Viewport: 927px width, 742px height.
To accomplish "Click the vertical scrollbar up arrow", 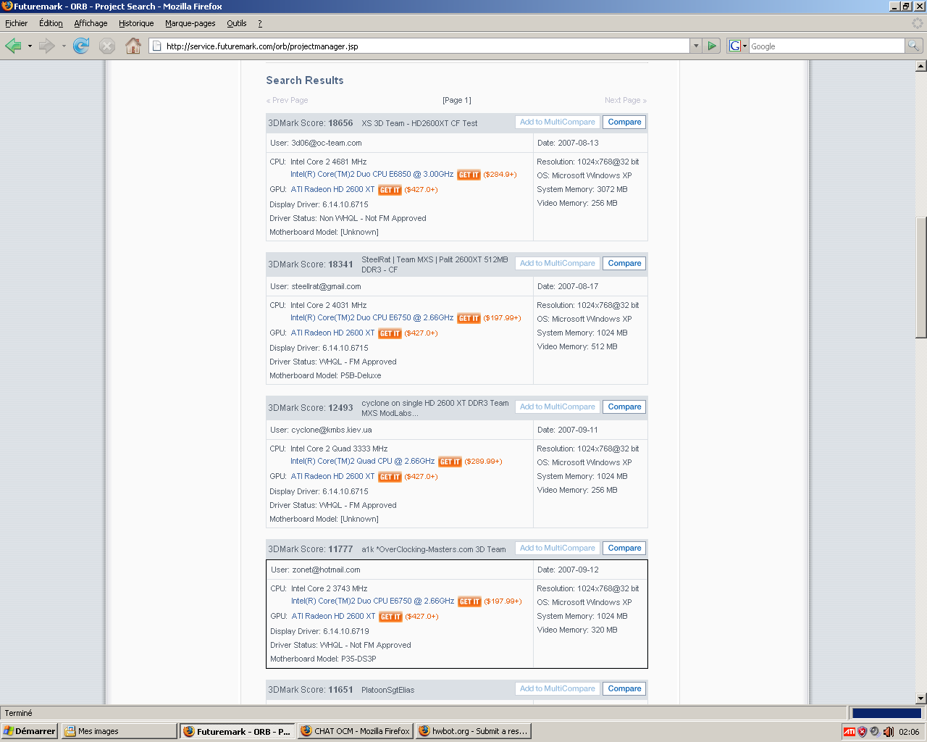I will point(920,66).
